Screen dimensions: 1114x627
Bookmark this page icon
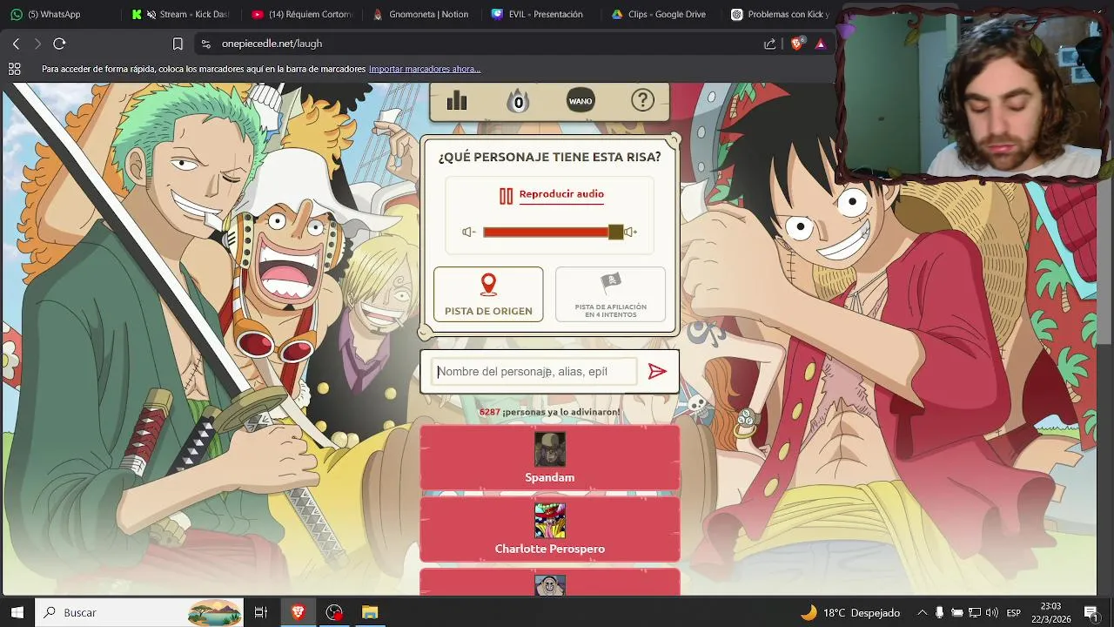tap(178, 44)
